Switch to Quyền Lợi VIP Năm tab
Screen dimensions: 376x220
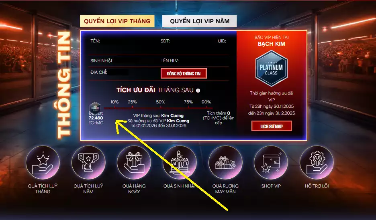coord(200,21)
